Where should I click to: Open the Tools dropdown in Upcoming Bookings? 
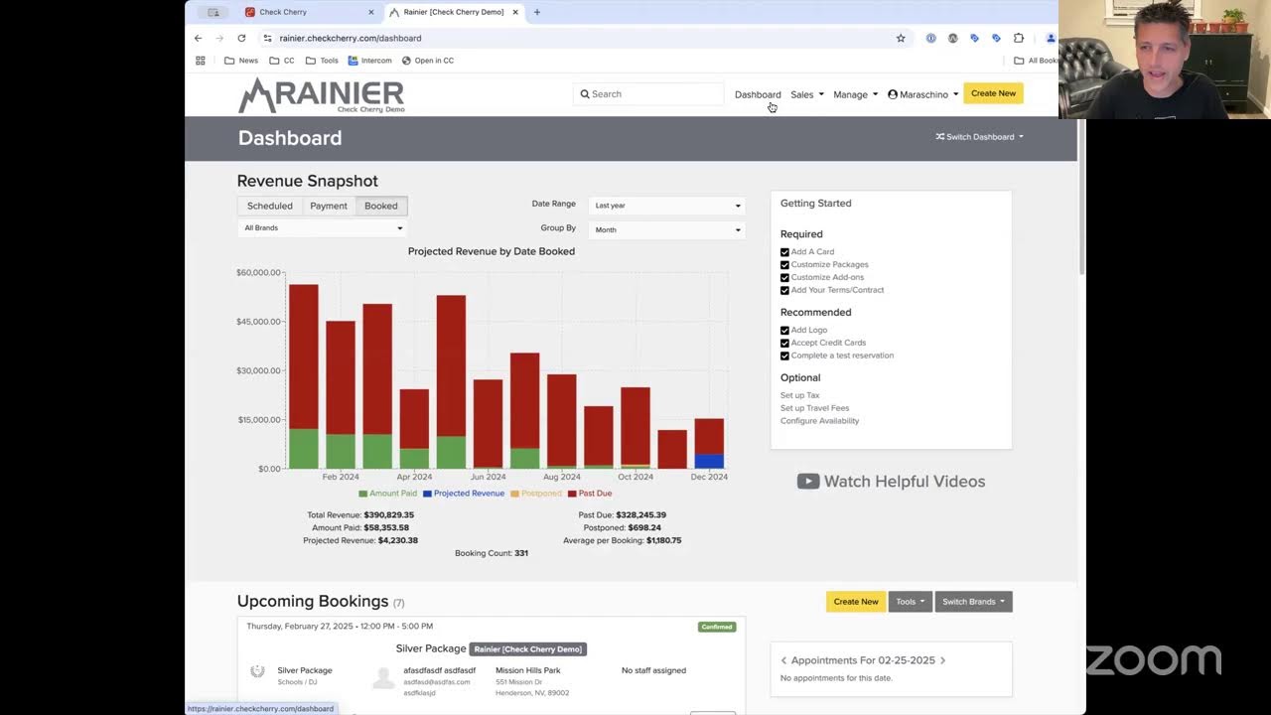(x=910, y=602)
